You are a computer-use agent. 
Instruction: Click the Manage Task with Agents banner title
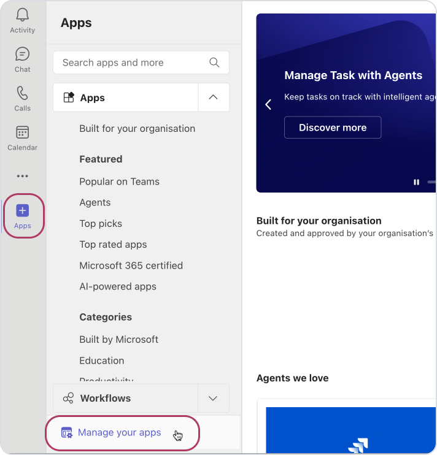point(353,75)
